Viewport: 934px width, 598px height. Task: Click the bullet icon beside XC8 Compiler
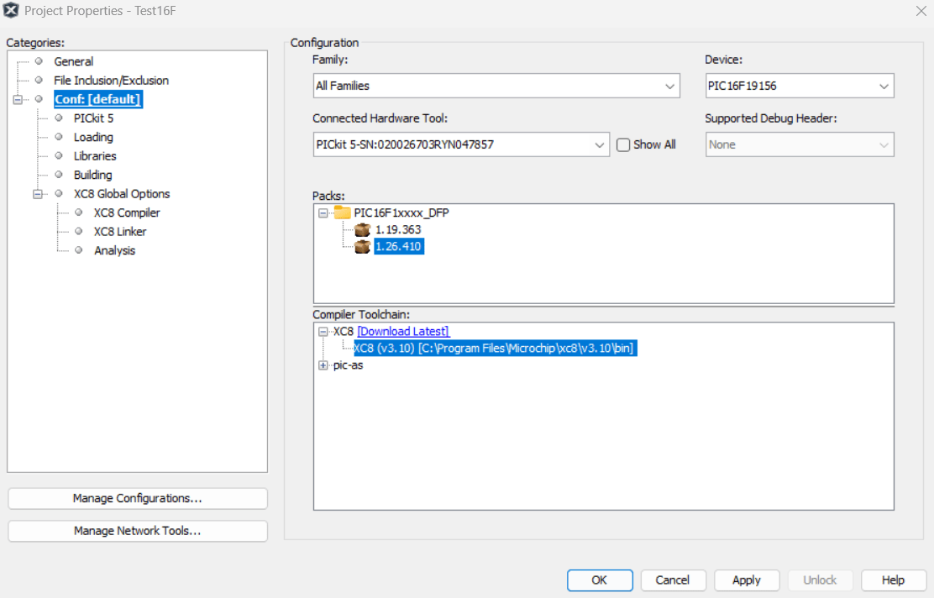(x=78, y=212)
